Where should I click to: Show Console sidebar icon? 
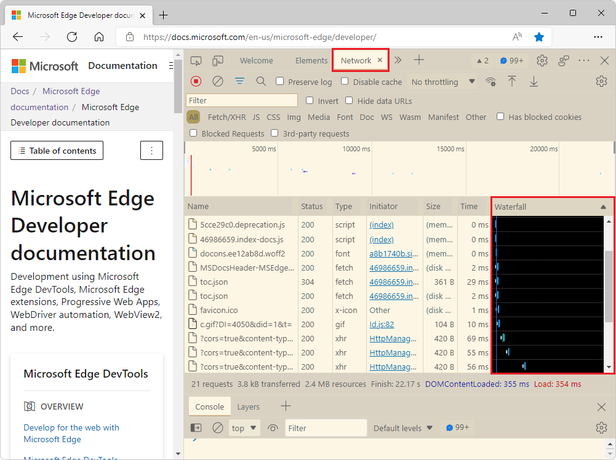196,427
